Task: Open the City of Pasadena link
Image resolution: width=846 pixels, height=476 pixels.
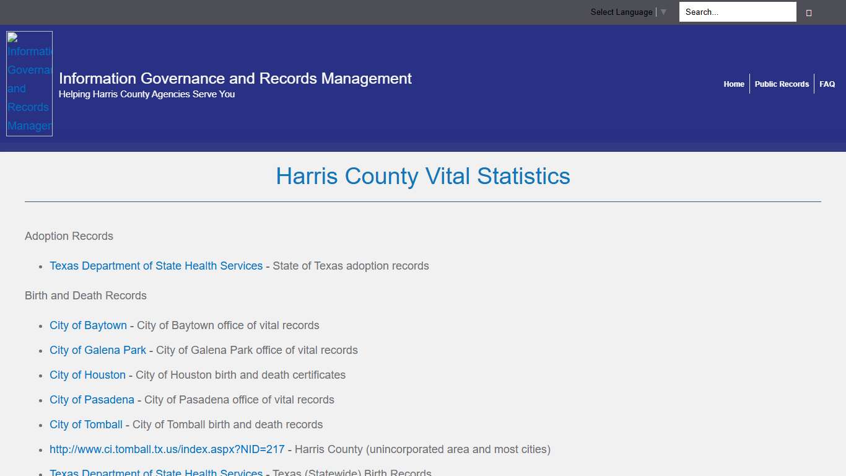Action: click(92, 400)
